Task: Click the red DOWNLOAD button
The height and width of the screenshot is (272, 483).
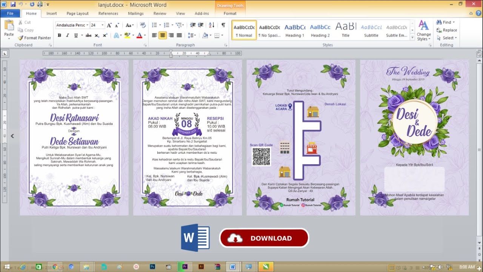Action: pos(264,238)
